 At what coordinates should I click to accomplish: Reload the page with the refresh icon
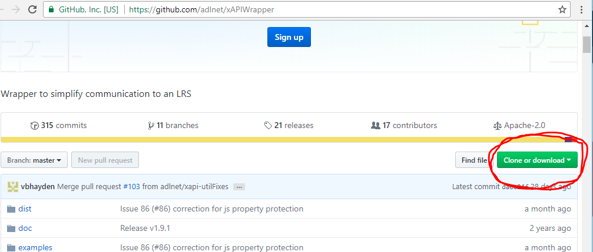[33, 9]
